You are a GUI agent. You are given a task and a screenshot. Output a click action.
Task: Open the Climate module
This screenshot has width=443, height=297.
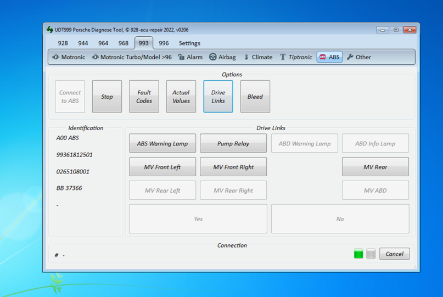coord(257,57)
